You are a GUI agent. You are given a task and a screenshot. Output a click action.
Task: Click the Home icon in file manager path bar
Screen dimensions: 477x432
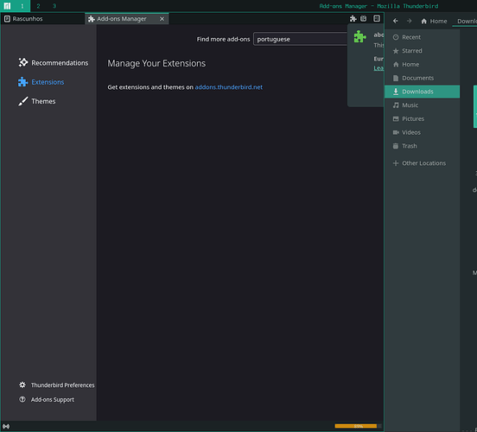coord(423,21)
